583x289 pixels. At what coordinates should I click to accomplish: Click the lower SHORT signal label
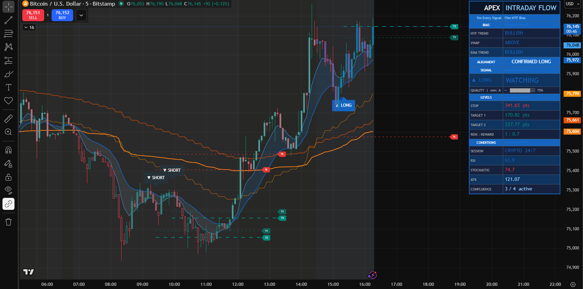156,178
